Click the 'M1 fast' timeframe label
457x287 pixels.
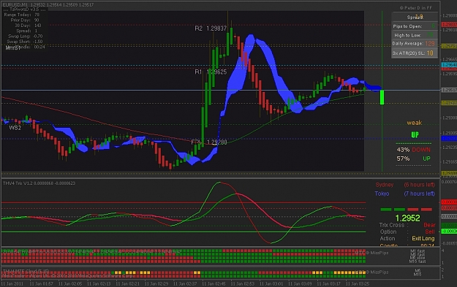coord(418,251)
